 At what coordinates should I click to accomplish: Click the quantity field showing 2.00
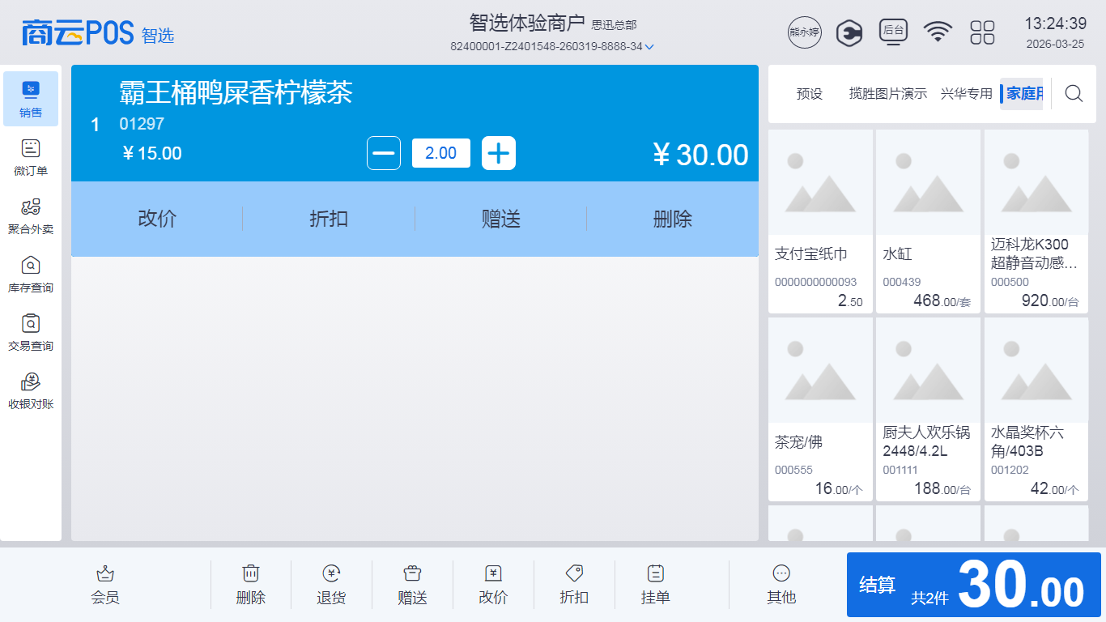[x=440, y=153]
